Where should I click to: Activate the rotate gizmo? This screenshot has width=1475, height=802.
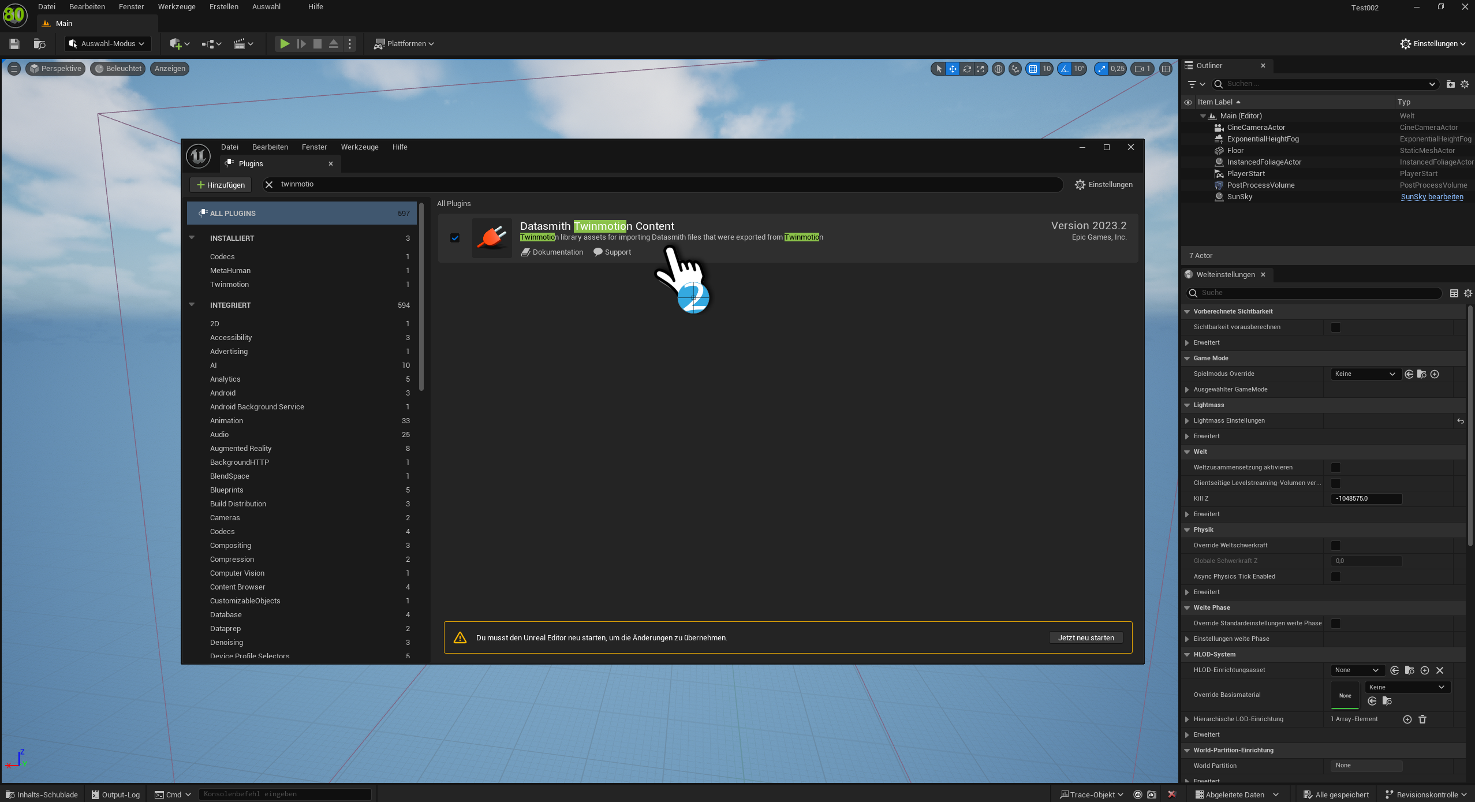click(x=967, y=69)
